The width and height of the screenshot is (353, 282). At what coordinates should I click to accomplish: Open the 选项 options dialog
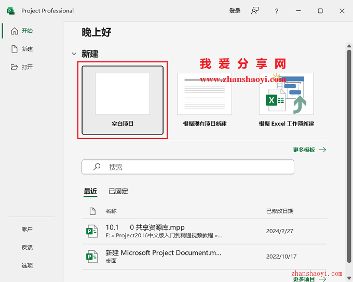27,265
